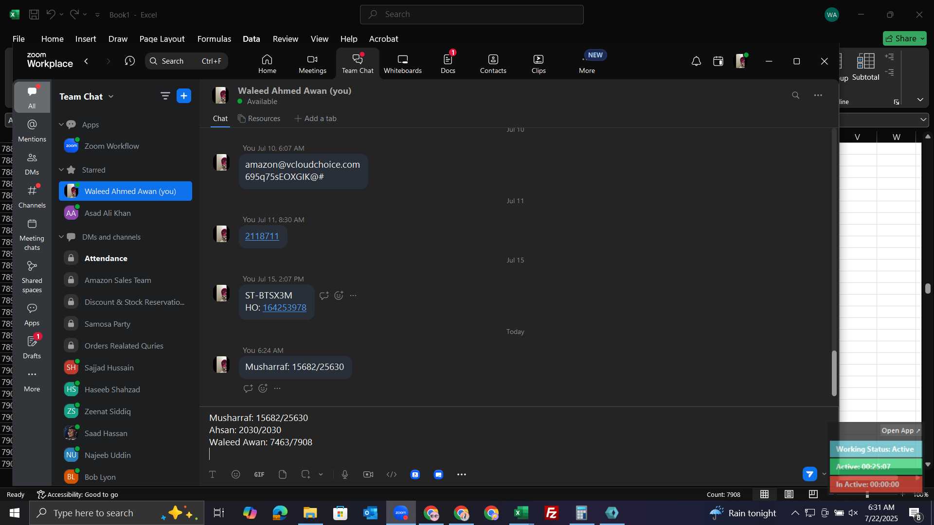Select the Excel Normal view button

click(765, 494)
